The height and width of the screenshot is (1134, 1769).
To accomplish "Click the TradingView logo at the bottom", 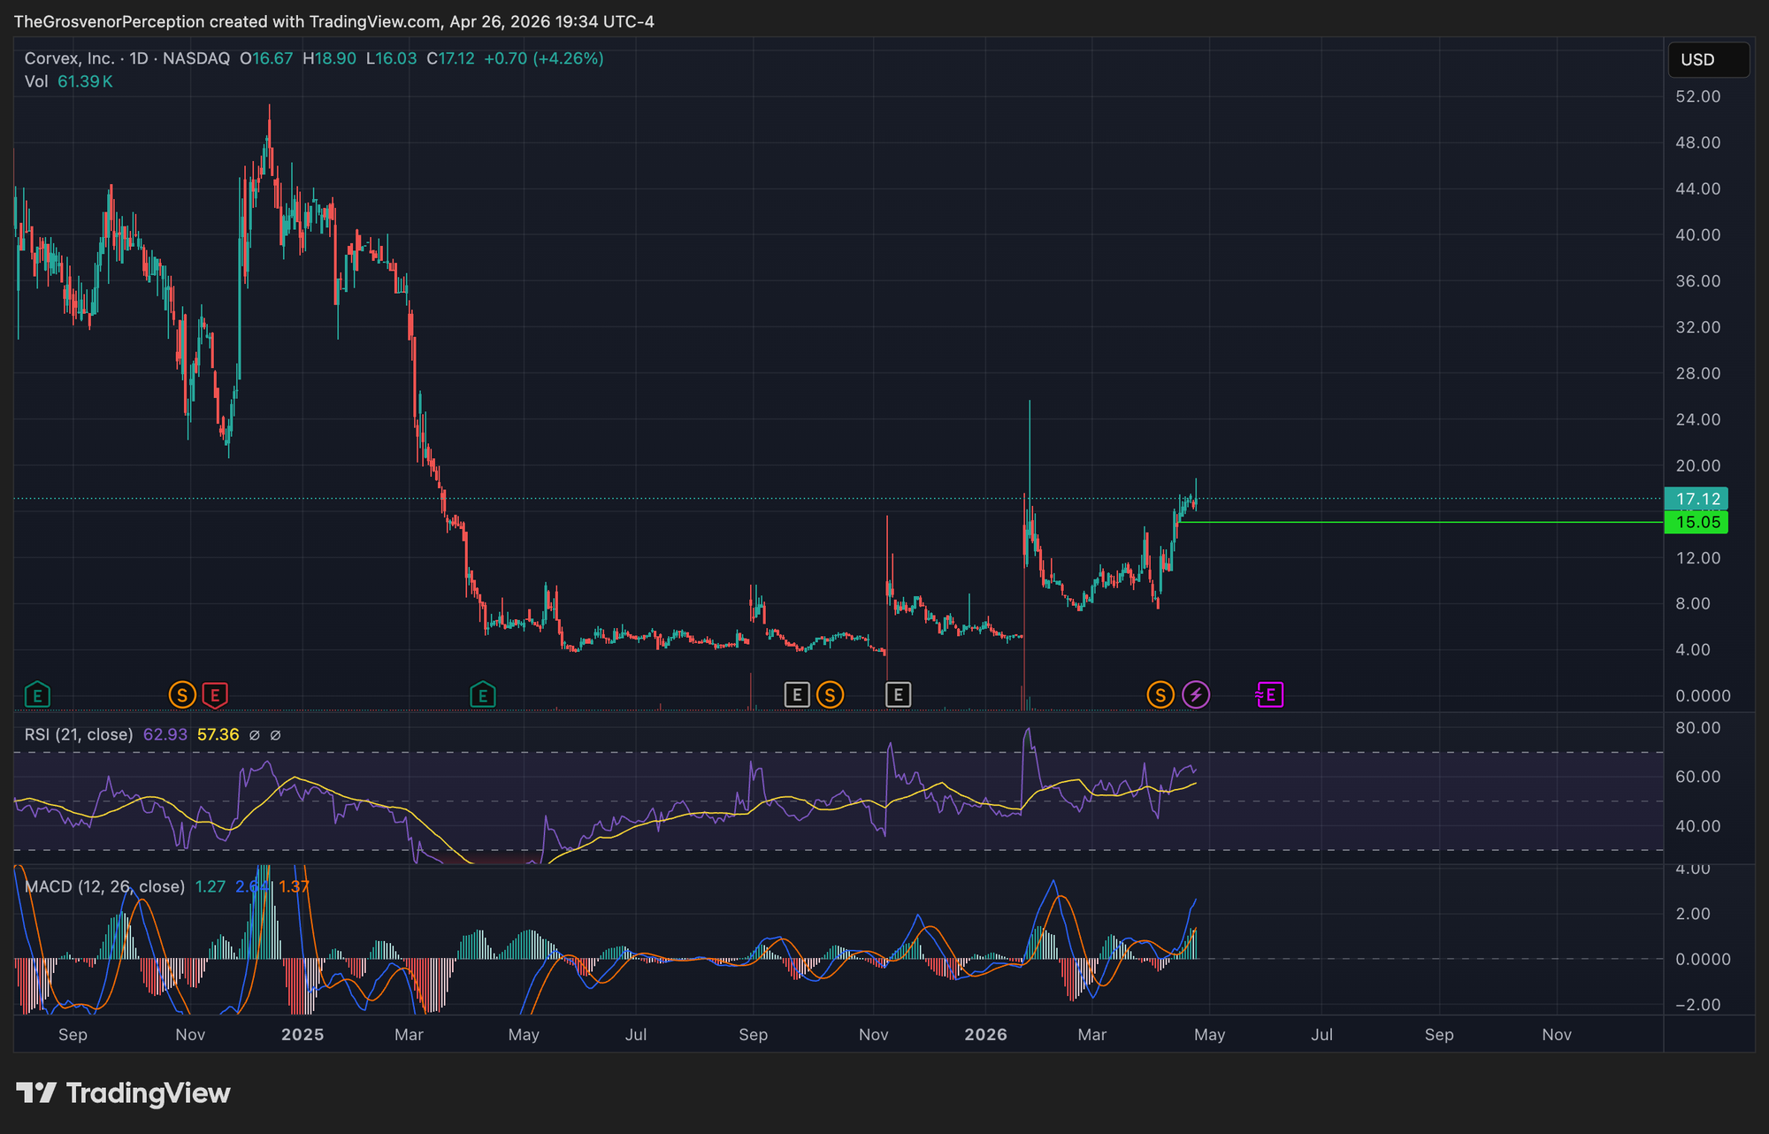I will coord(124,1093).
